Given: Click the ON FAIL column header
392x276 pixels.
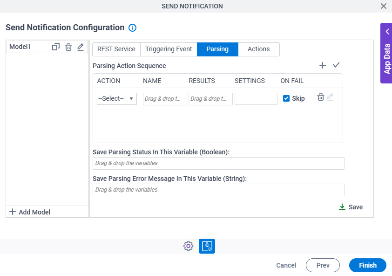Looking at the screenshot, I should 292,81.
